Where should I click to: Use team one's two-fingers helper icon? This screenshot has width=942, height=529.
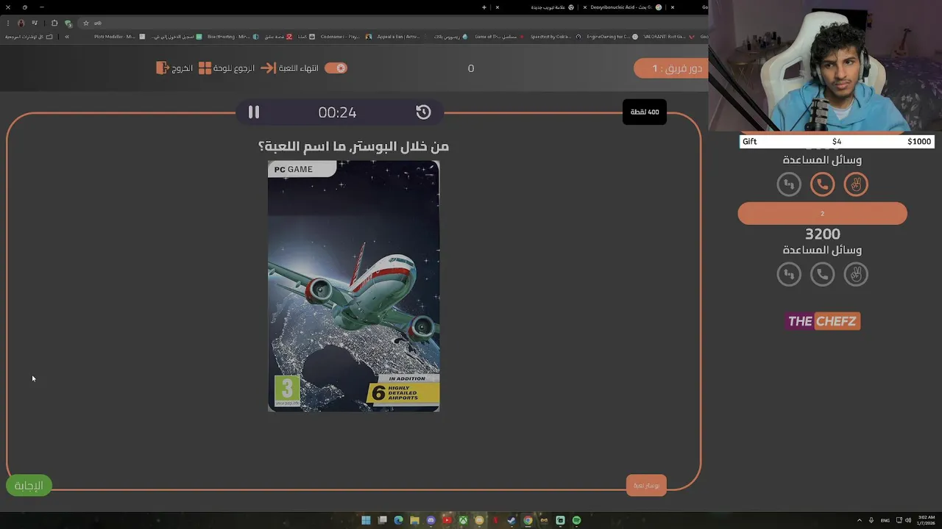[x=856, y=184]
